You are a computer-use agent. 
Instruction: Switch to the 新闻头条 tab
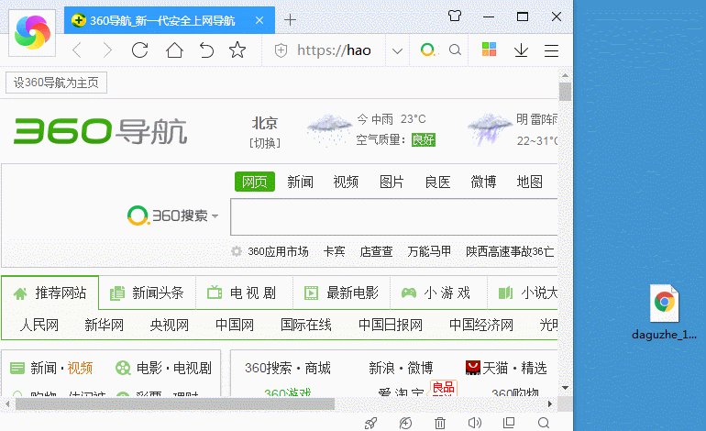coord(148,293)
